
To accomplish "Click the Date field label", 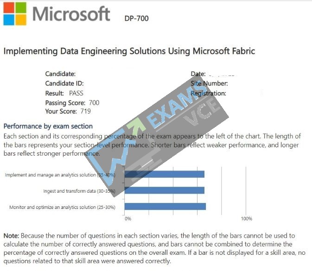I will click(x=198, y=74).
